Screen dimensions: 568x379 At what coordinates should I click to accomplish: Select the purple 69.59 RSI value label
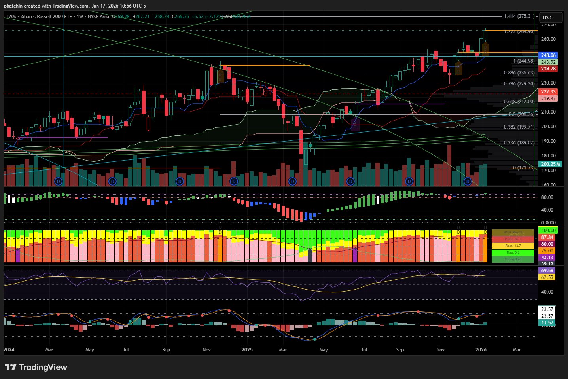[547, 271]
